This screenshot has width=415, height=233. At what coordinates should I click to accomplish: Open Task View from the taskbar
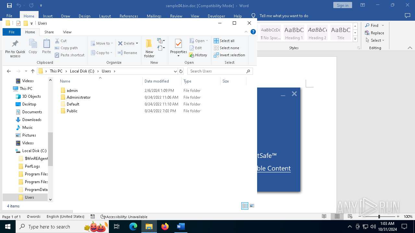117,227
